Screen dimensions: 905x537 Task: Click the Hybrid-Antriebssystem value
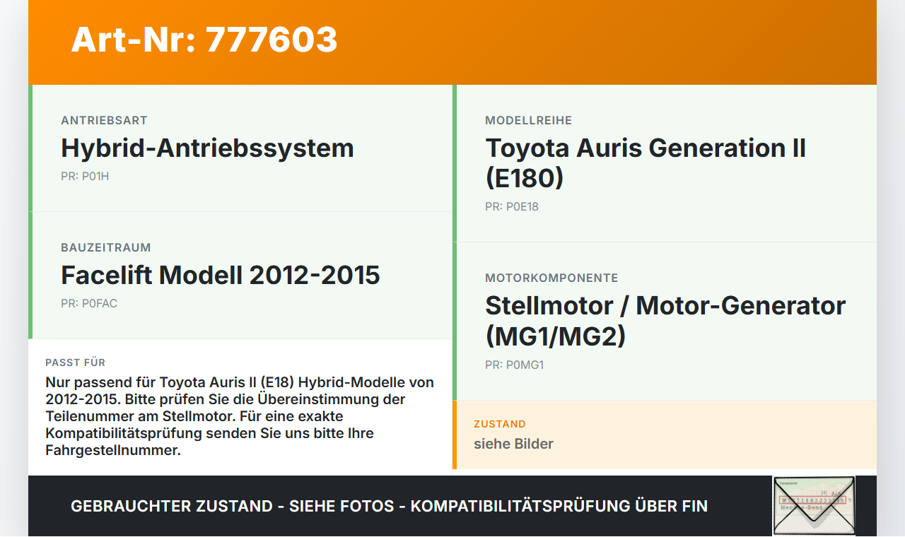pyautogui.click(x=207, y=148)
